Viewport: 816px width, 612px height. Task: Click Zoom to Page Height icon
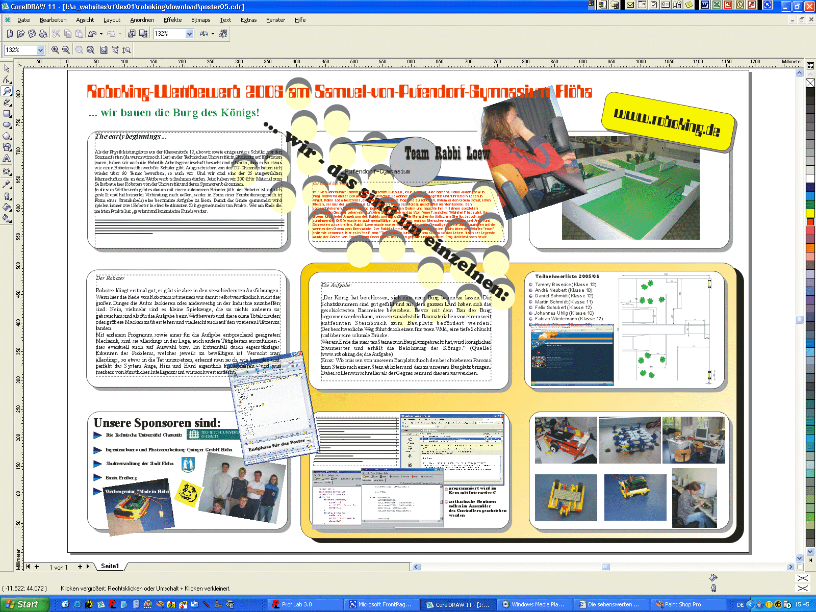(126, 49)
